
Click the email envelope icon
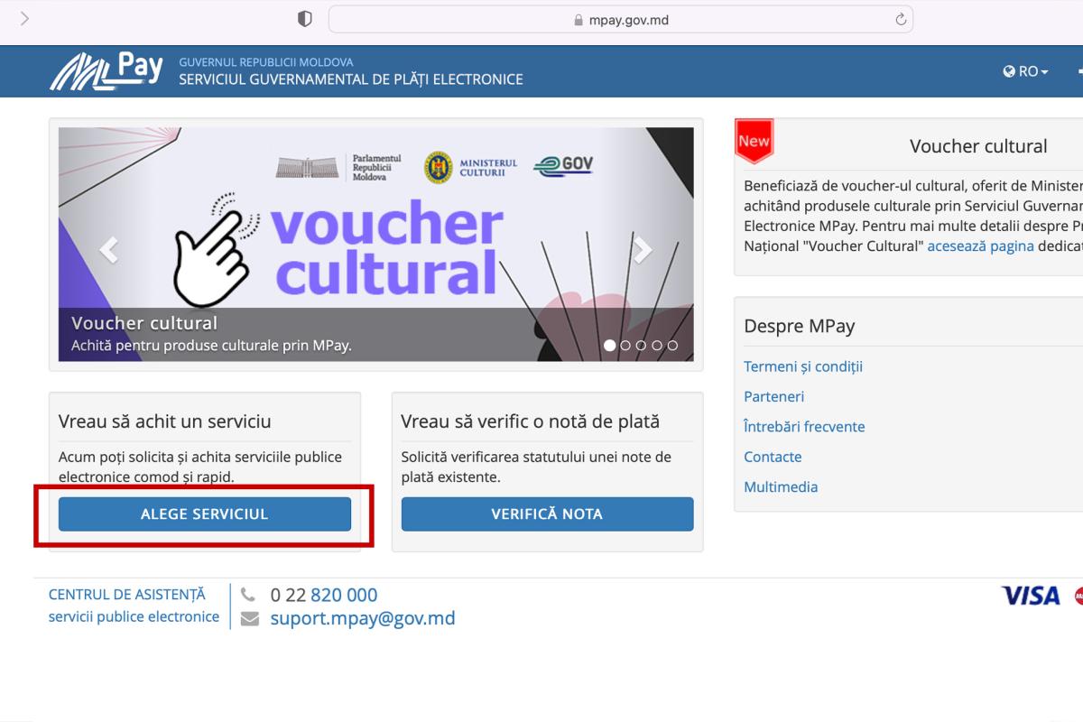(250, 619)
